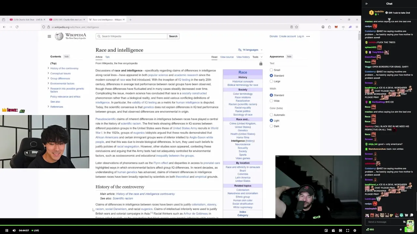Open Policy relevance and ethics contents link
This screenshot has width=417, height=234.
pyautogui.click(x=65, y=97)
